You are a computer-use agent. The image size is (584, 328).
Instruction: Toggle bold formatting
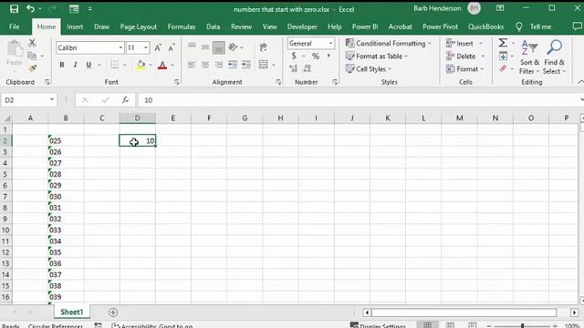click(62, 65)
